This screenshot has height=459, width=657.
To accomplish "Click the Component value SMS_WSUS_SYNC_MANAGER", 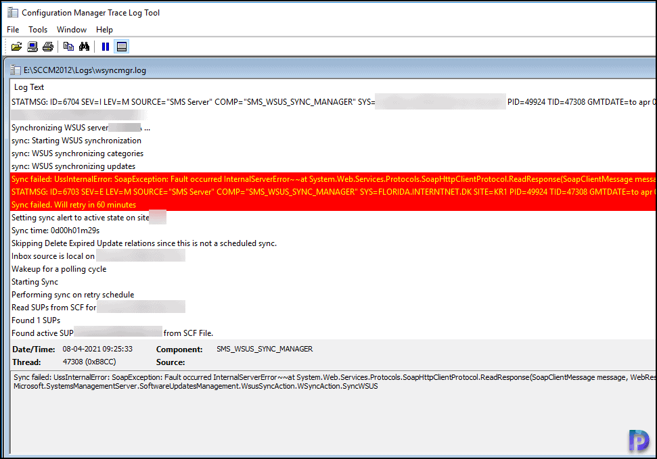I will [265, 349].
